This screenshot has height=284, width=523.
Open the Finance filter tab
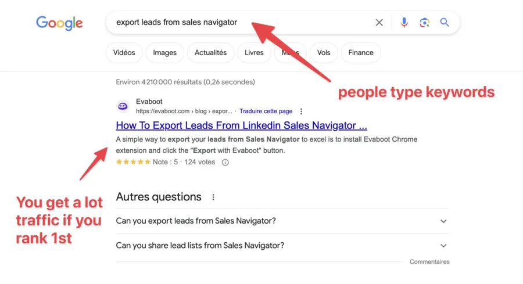361,53
